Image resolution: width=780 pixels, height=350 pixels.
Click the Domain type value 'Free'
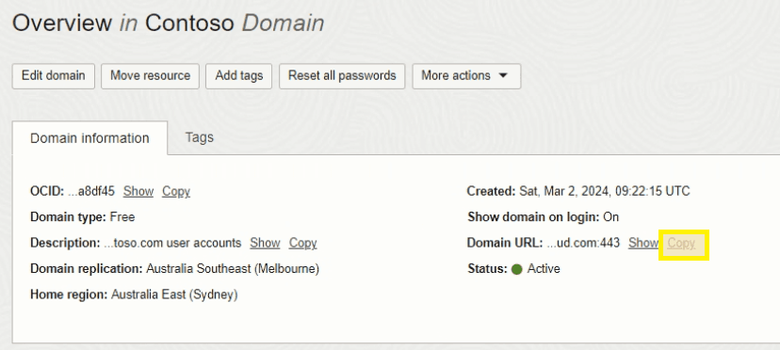122,217
